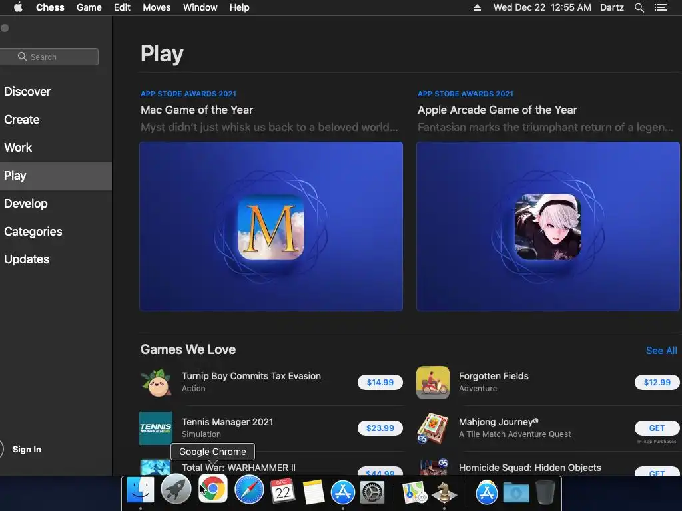Click See All for Games We Love
Viewport: 682px width, 511px height.
[661, 351]
